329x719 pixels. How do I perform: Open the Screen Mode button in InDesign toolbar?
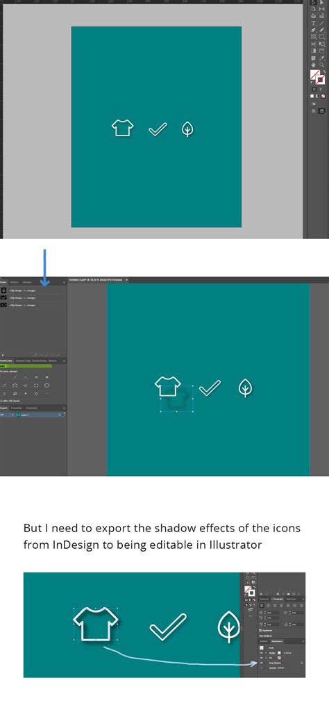tap(321, 111)
